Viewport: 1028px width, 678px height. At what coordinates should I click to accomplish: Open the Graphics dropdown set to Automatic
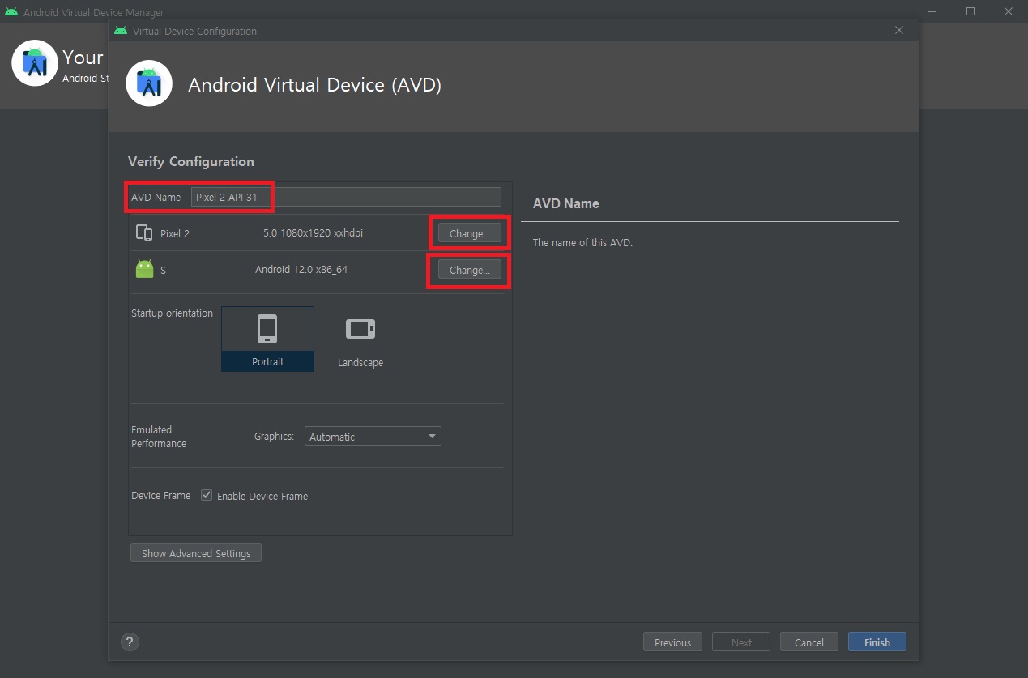click(x=373, y=437)
